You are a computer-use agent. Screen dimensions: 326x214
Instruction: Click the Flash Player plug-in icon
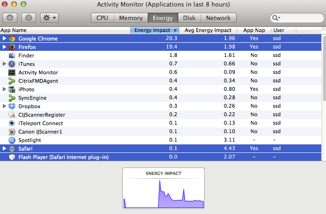pyautogui.click(x=12, y=157)
